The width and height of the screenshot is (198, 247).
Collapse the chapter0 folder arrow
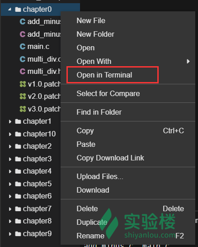pos(10,10)
